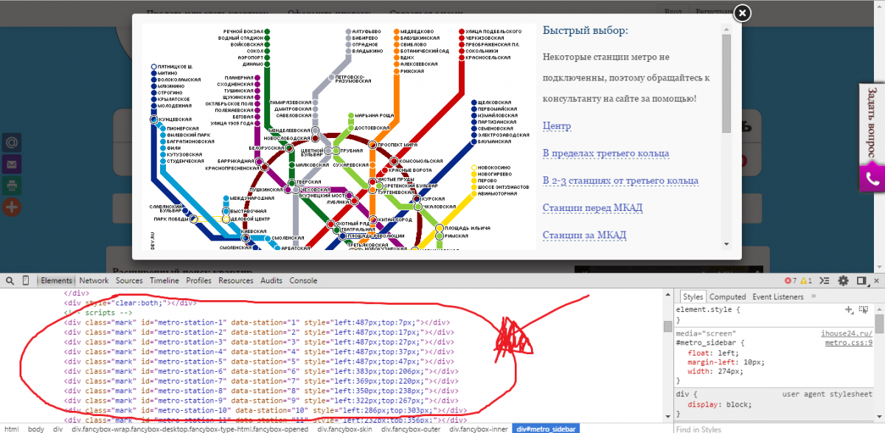The image size is (885, 433).
Task: Toggle the DevTools dock side button
Action: click(861, 281)
